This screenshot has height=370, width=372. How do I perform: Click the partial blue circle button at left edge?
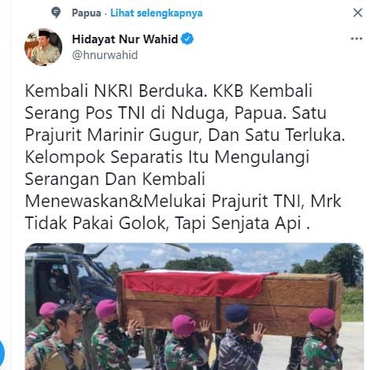click(2, 353)
